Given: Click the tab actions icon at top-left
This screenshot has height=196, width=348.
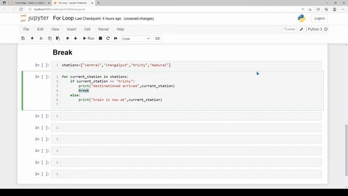Looking at the screenshot, I should pos(4,3).
